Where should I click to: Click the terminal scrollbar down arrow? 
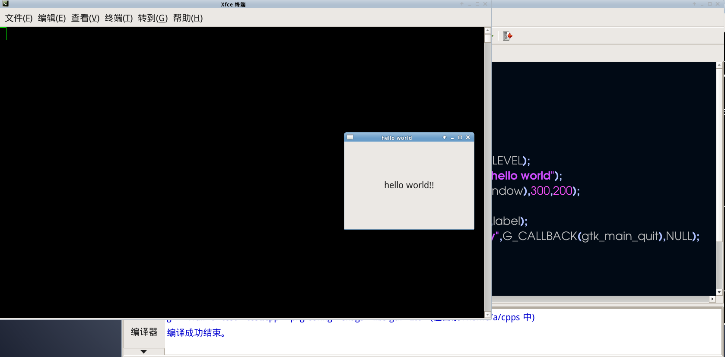coord(488,315)
